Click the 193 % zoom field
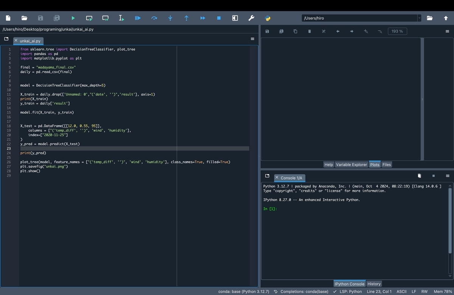Viewport: 454px width, 295px height. pos(397,31)
